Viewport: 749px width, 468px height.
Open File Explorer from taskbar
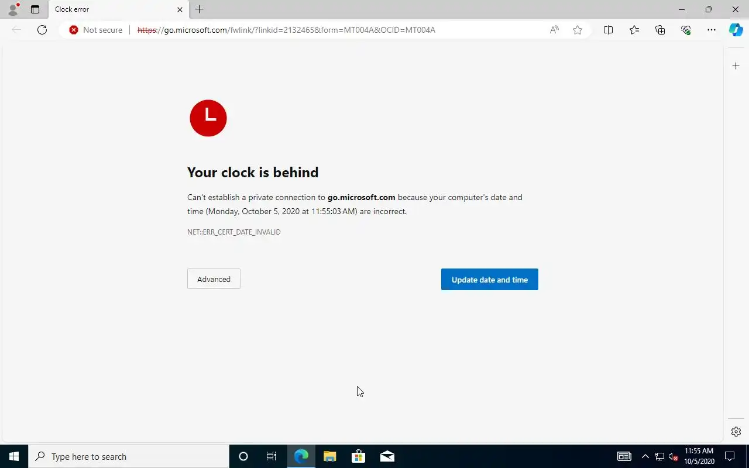point(329,456)
